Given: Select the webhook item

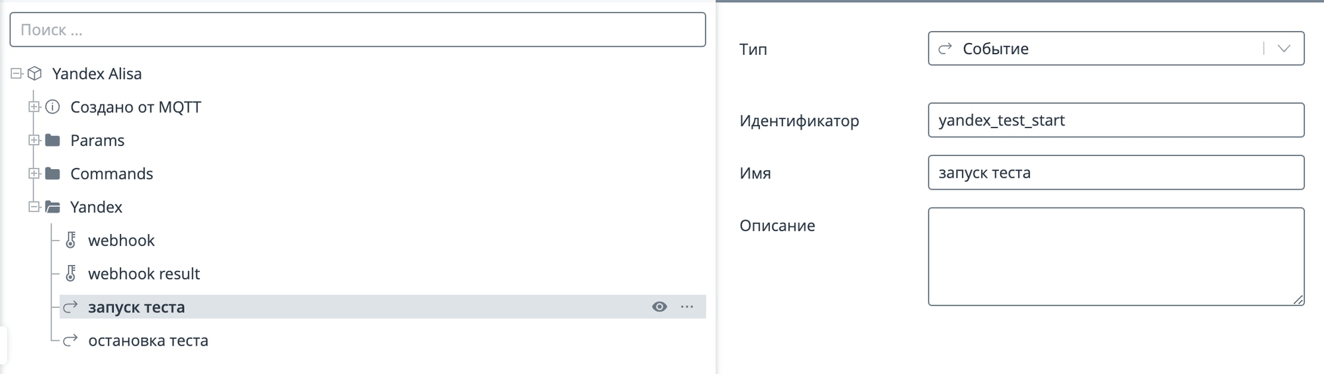Looking at the screenshot, I should [x=121, y=240].
